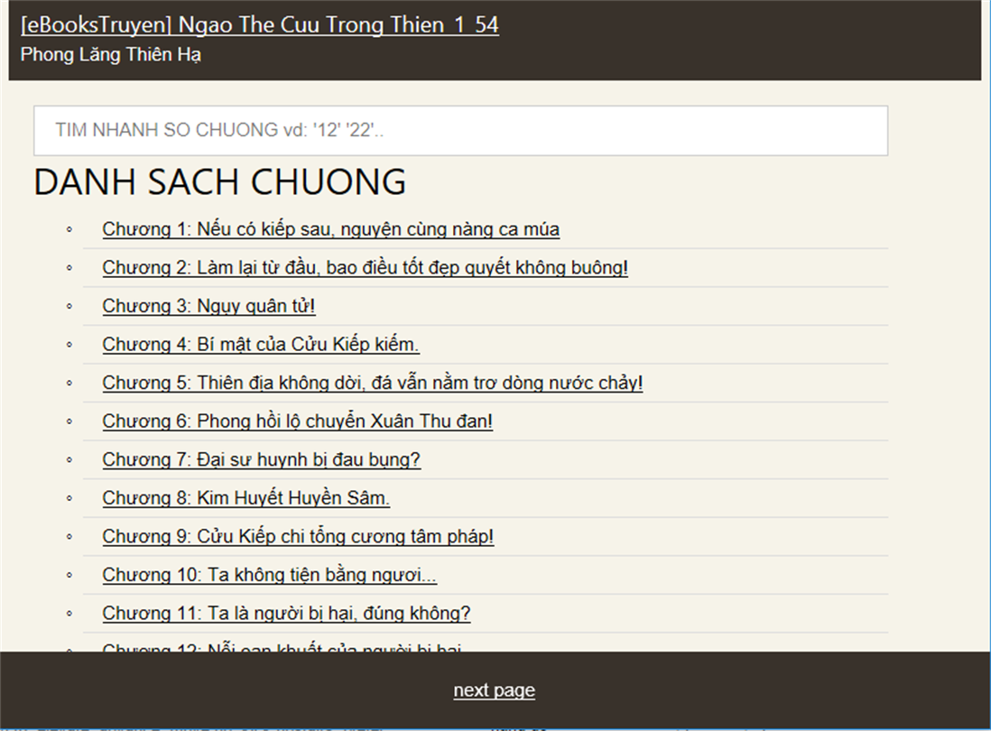991x731 pixels.
Task: Read Chương 10: Ta không tiện bằng ngươi
Action: (x=269, y=575)
